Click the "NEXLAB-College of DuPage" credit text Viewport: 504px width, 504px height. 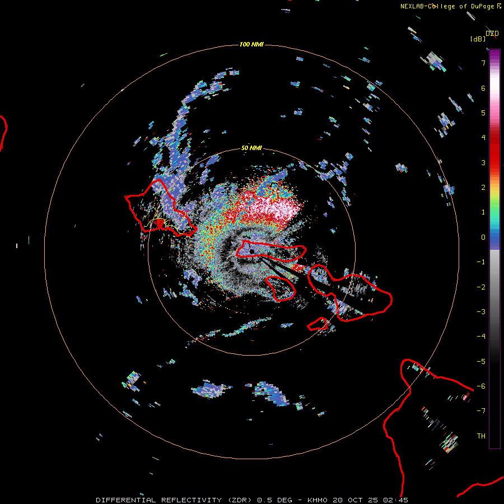(447, 6)
